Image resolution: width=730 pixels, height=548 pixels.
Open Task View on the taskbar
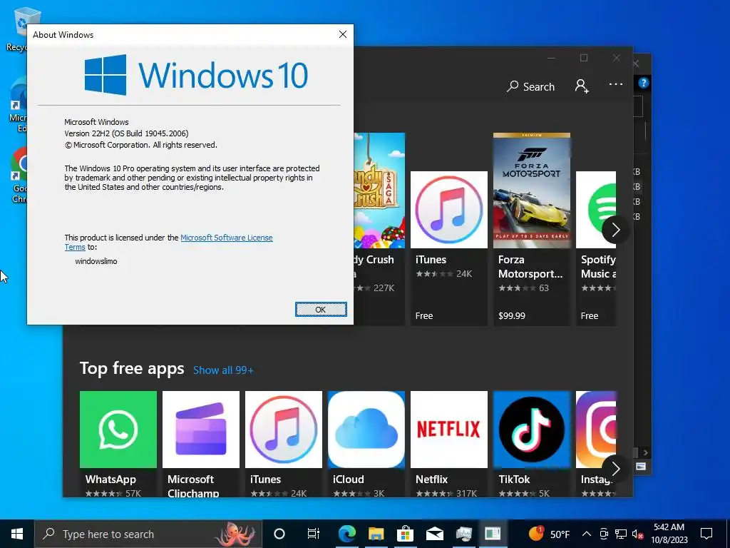pos(314,534)
